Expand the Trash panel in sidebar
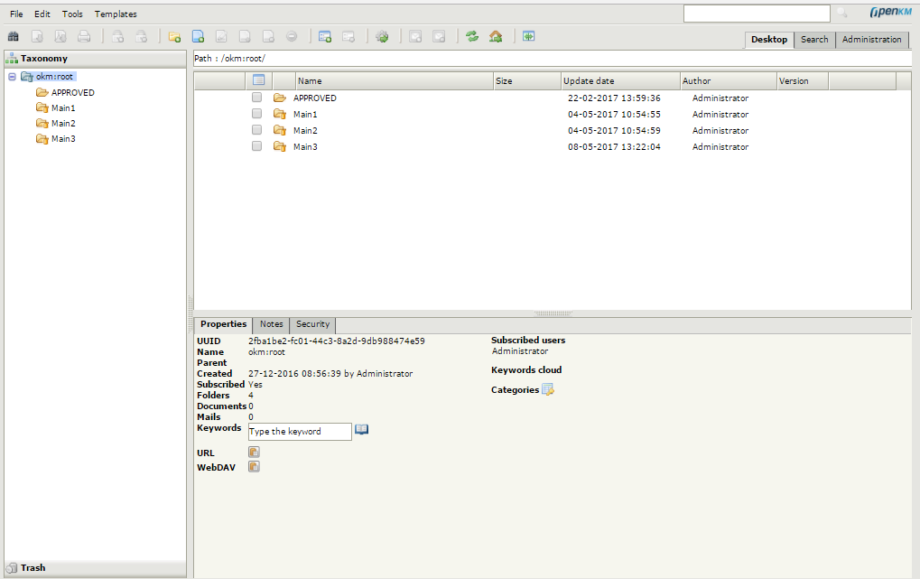The width and height of the screenshot is (920, 579). click(33, 568)
